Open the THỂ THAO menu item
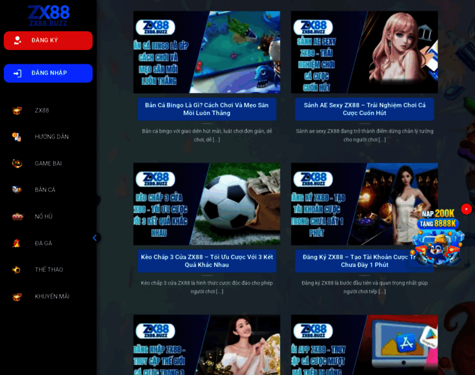The image size is (475, 375). [49, 269]
